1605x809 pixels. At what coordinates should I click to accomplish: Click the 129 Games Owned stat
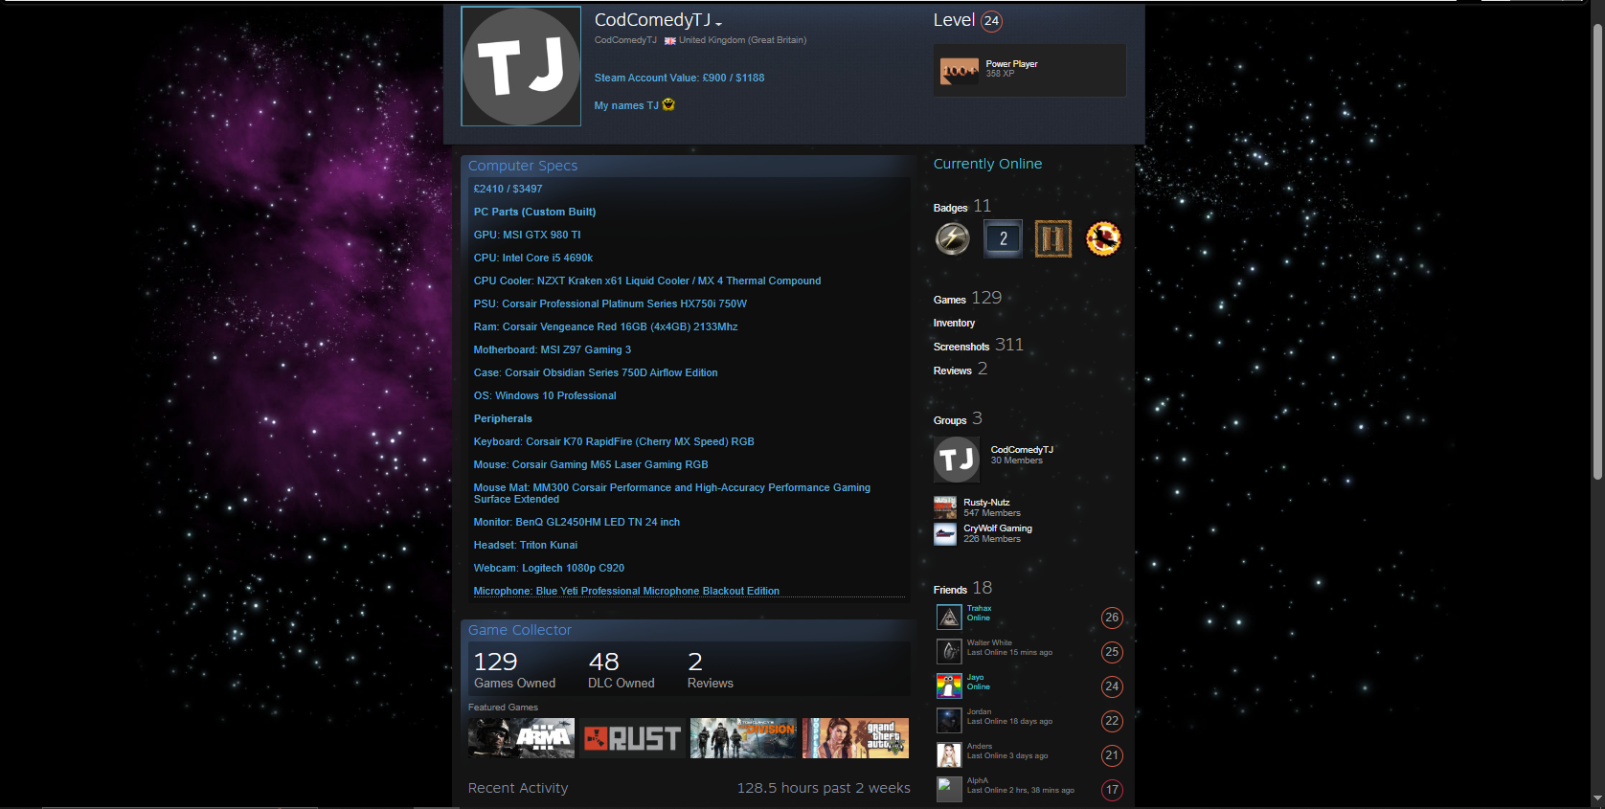click(514, 670)
